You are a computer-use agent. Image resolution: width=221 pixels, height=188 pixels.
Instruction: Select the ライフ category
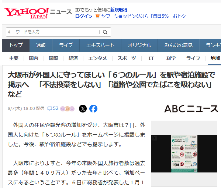pyautogui.click(x=193, y=58)
